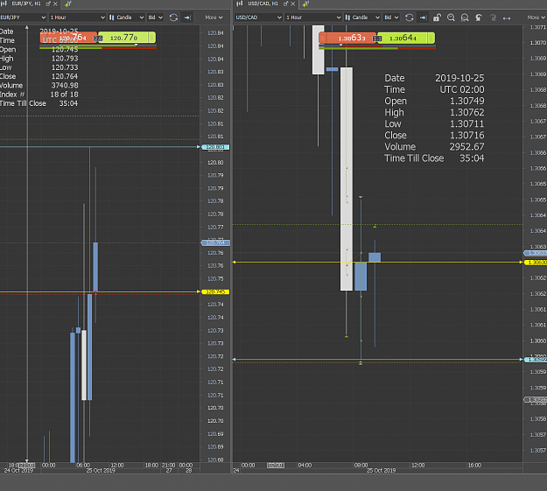
Task: Click the EUR/JPY Volume value 3740.98
Action: (x=65, y=86)
